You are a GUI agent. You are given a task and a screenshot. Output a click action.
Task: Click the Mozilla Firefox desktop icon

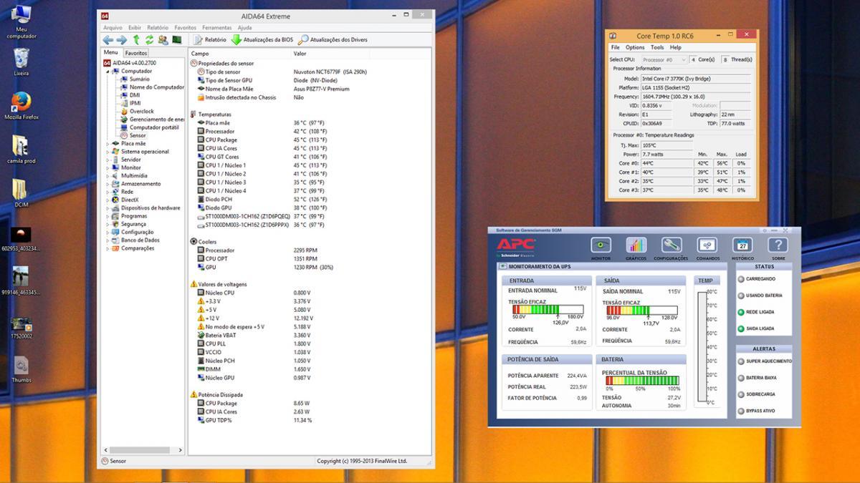pos(21,105)
